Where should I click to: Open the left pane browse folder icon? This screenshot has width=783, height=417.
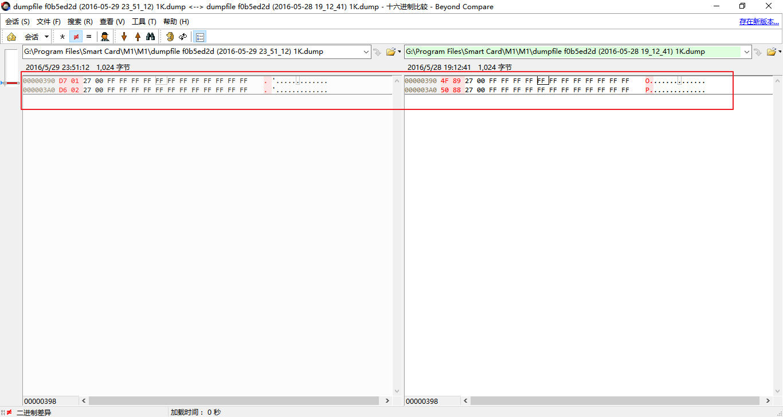pyautogui.click(x=391, y=52)
